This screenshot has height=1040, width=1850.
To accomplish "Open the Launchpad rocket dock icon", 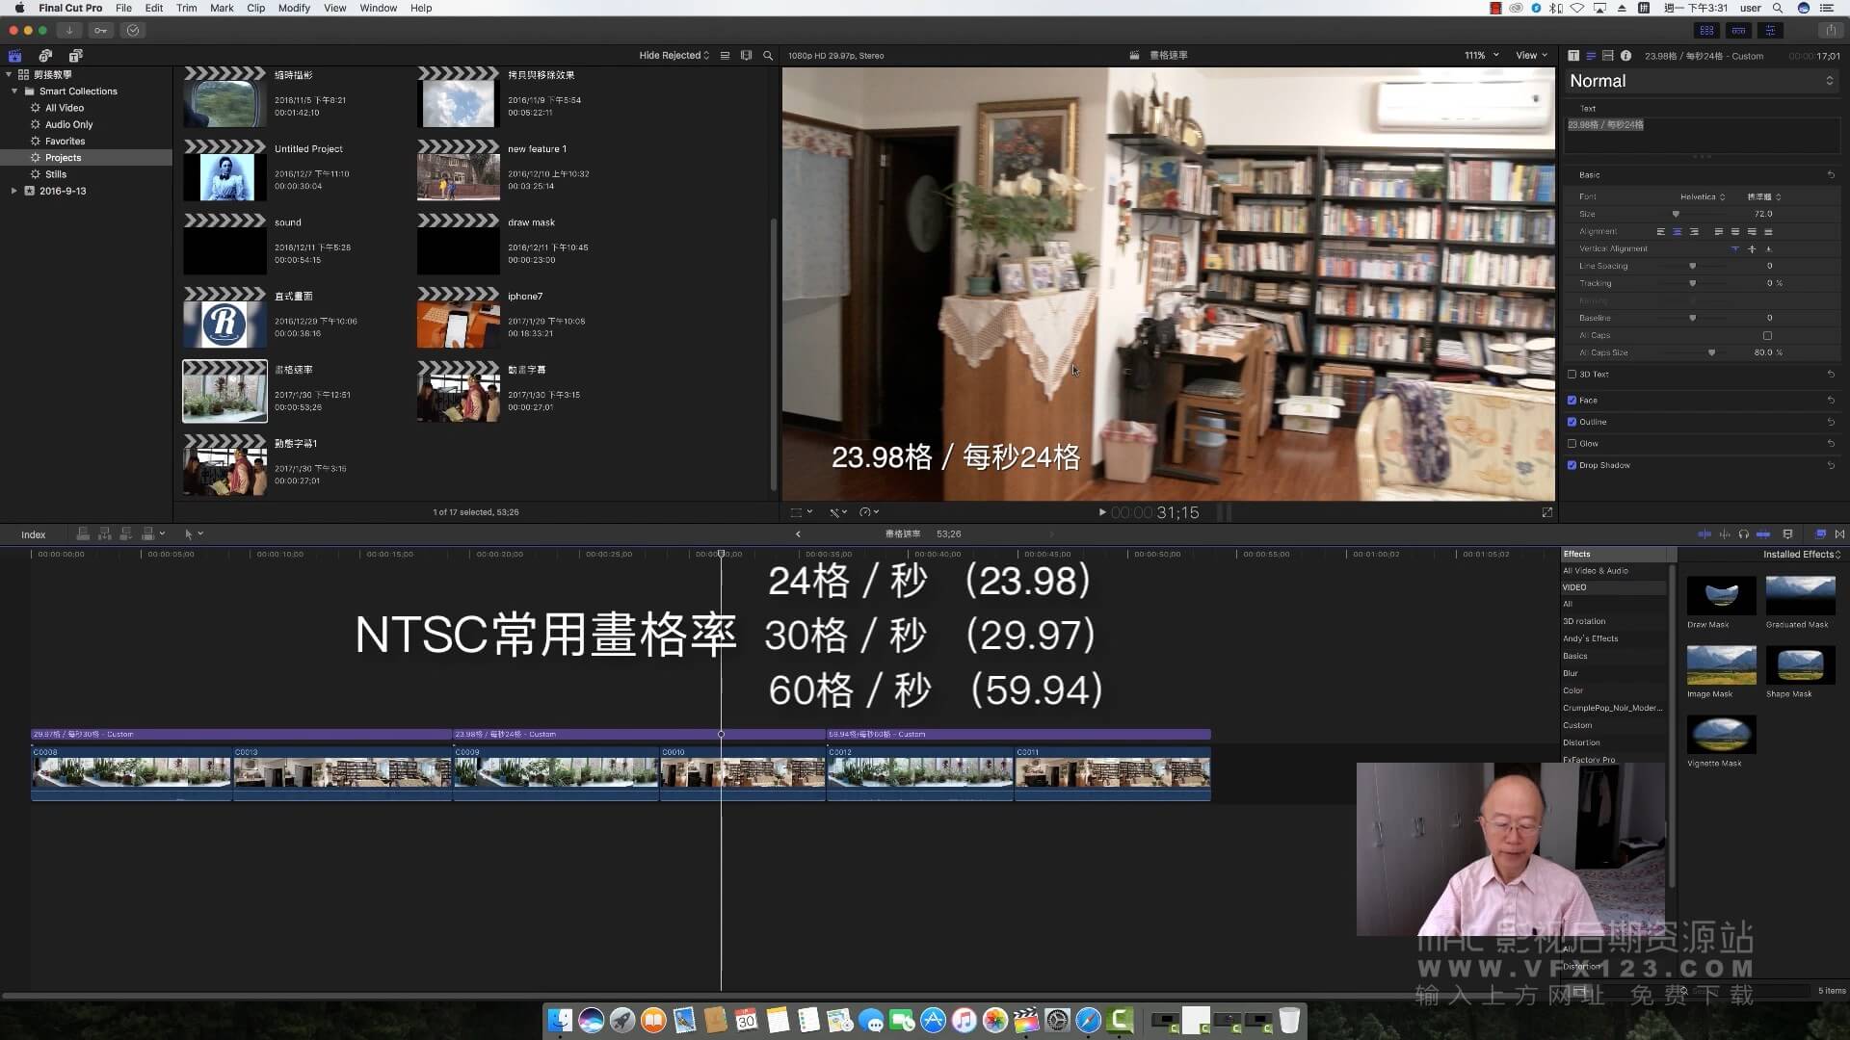I will (x=622, y=1020).
